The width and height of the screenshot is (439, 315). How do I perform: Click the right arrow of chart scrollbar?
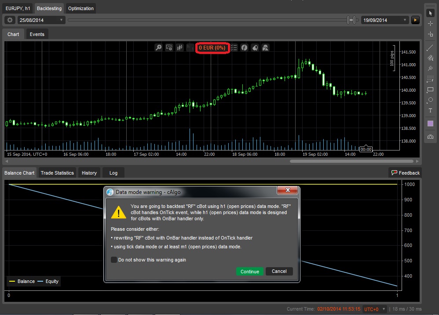click(417, 161)
